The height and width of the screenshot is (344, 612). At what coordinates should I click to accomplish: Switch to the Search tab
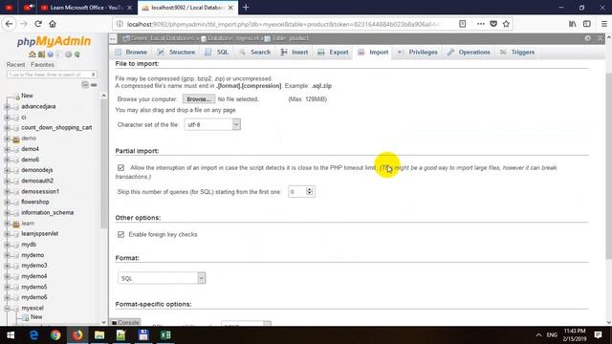(255, 53)
